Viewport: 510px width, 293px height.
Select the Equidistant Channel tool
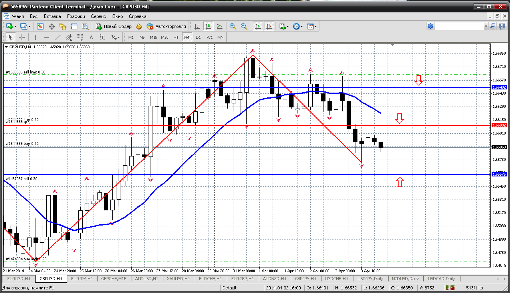69,37
